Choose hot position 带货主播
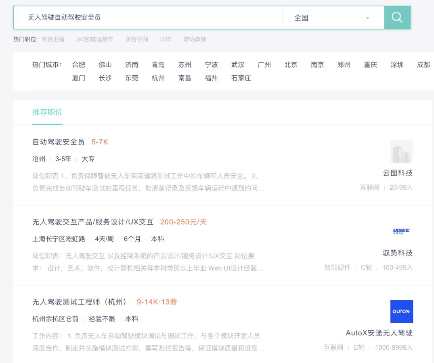The image size is (434, 363). (53, 39)
